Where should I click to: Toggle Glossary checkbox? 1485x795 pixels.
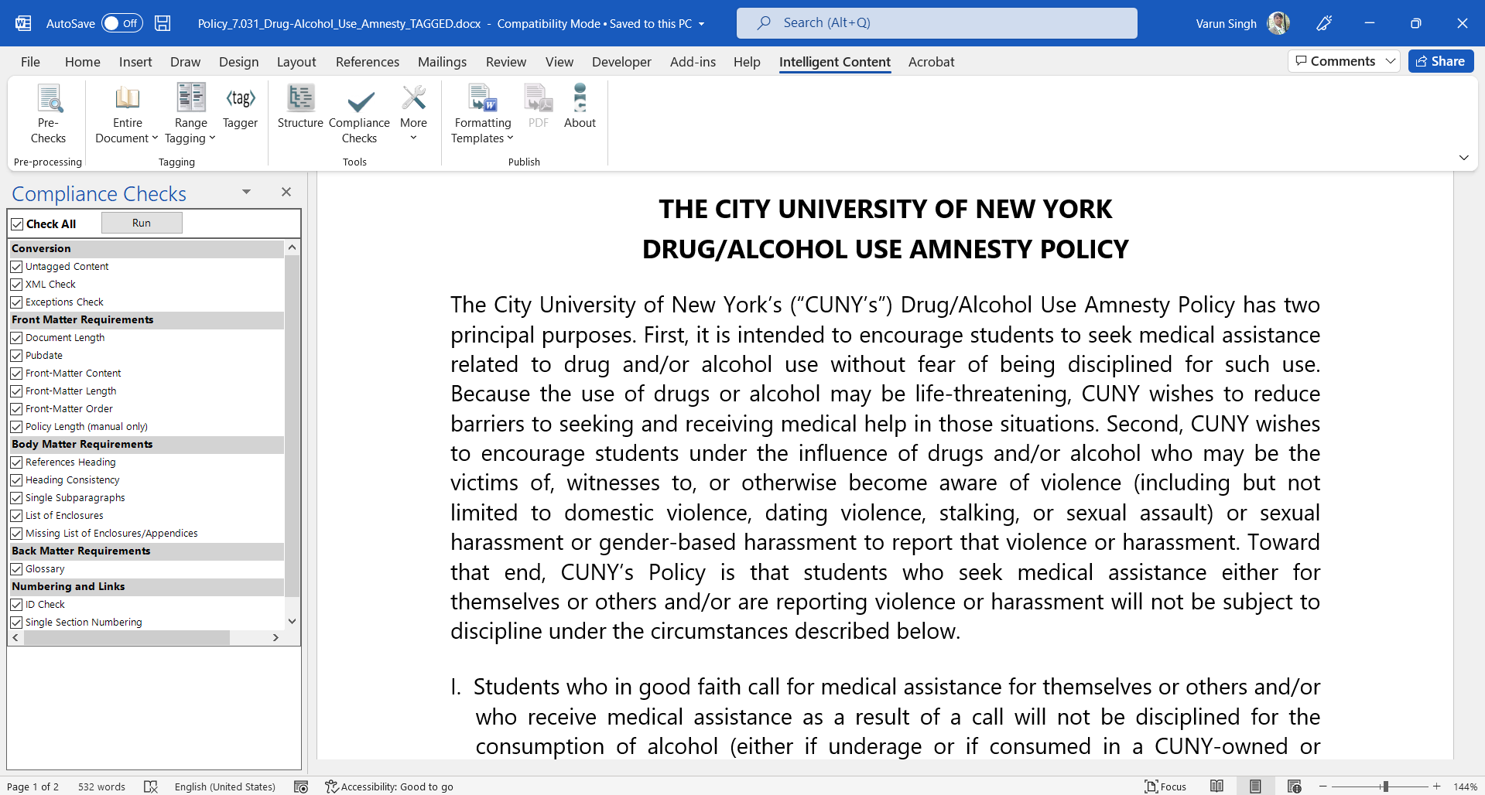click(16, 569)
